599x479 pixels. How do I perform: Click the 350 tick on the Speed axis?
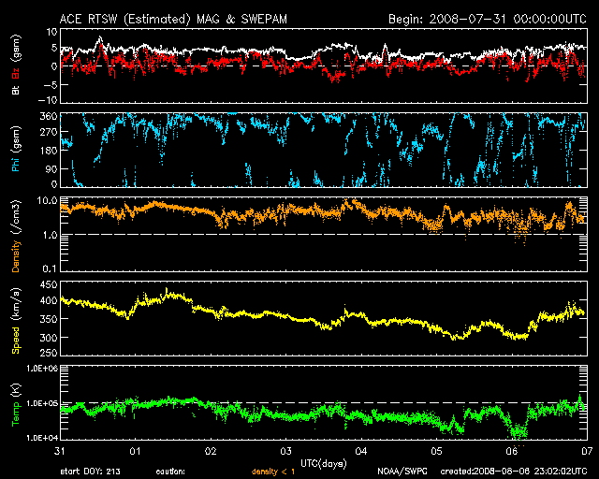(x=49, y=319)
